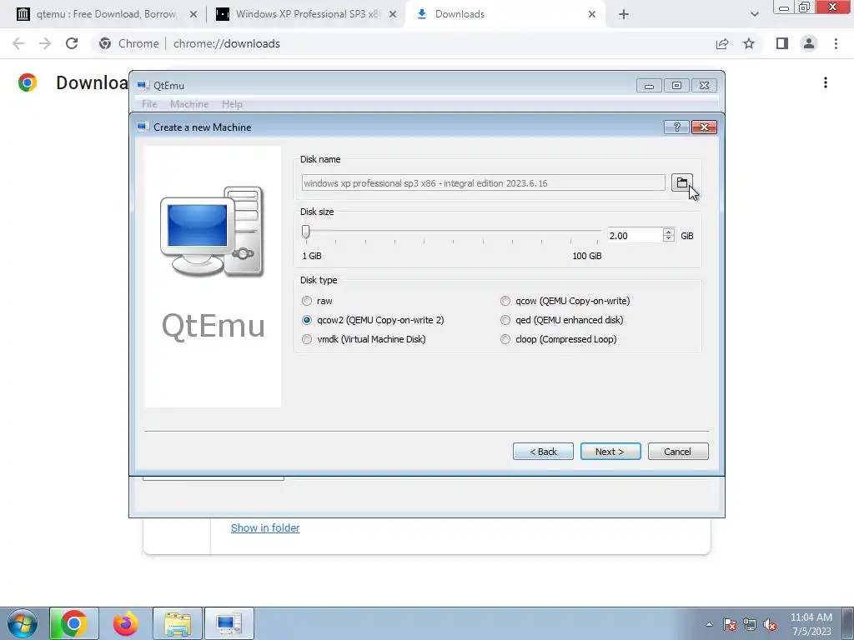This screenshot has width=854, height=640.
Task: Close the Downloads tab
Action: point(591,14)
